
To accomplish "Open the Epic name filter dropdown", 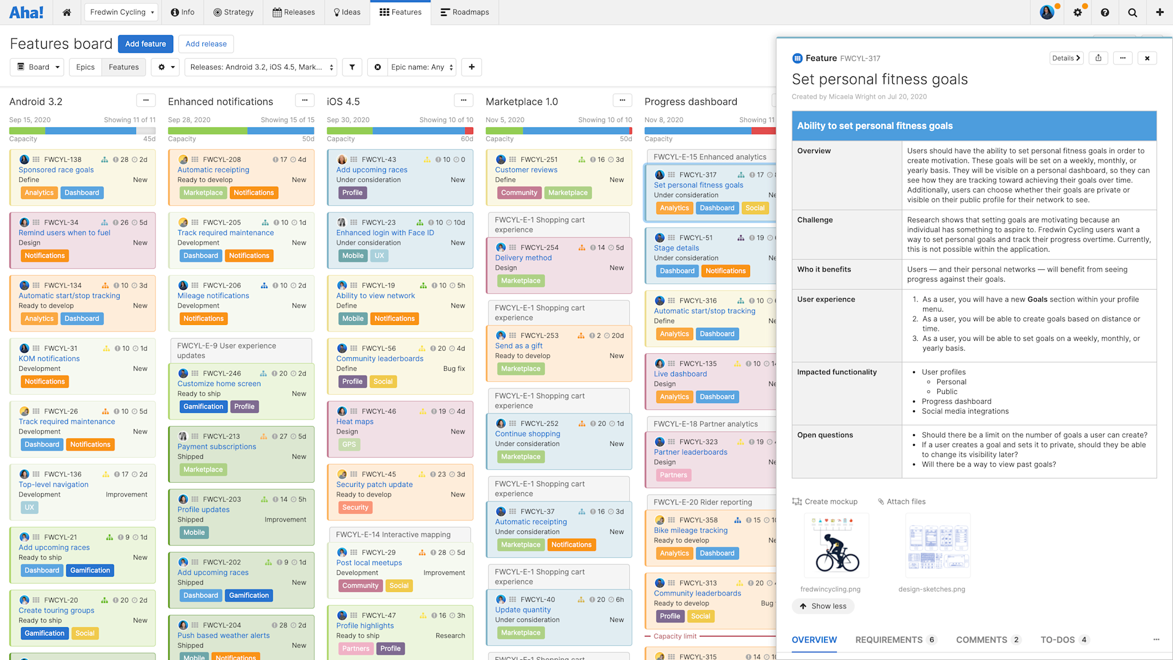I will [x=421, y=67].
